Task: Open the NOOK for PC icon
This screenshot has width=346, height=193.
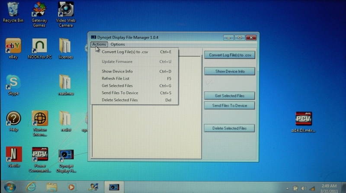Action: click(x=39, y=46)
